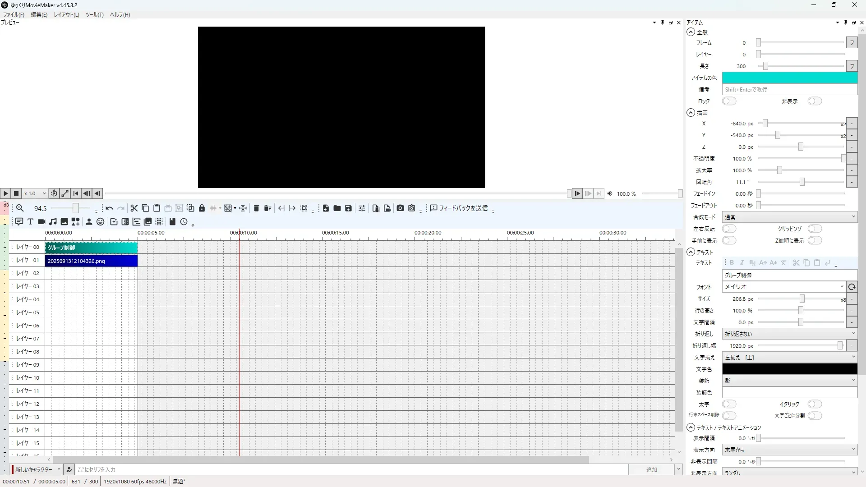
Task: Click the undo arrow icon
Action: pos(109,208)
